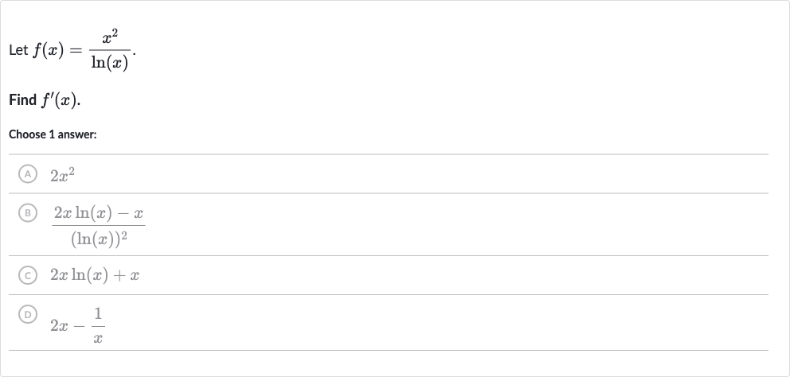The width and height of the screenshot is (790, 377).
Task: Click the 2x term in option D
Action: tap(59, 326)
